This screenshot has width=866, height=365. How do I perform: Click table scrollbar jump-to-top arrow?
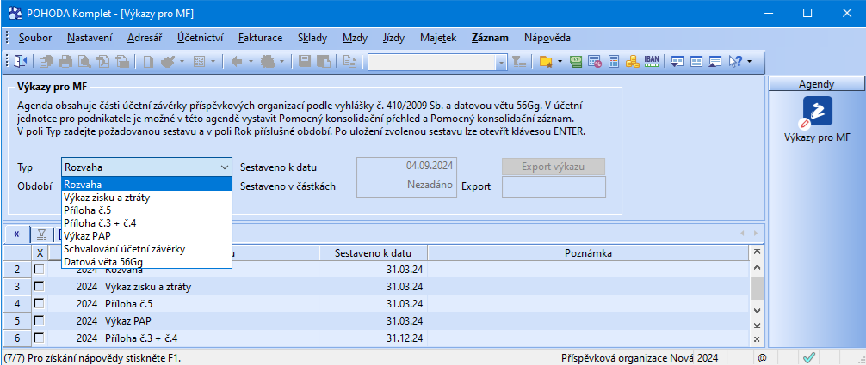[x=757, y=252]
